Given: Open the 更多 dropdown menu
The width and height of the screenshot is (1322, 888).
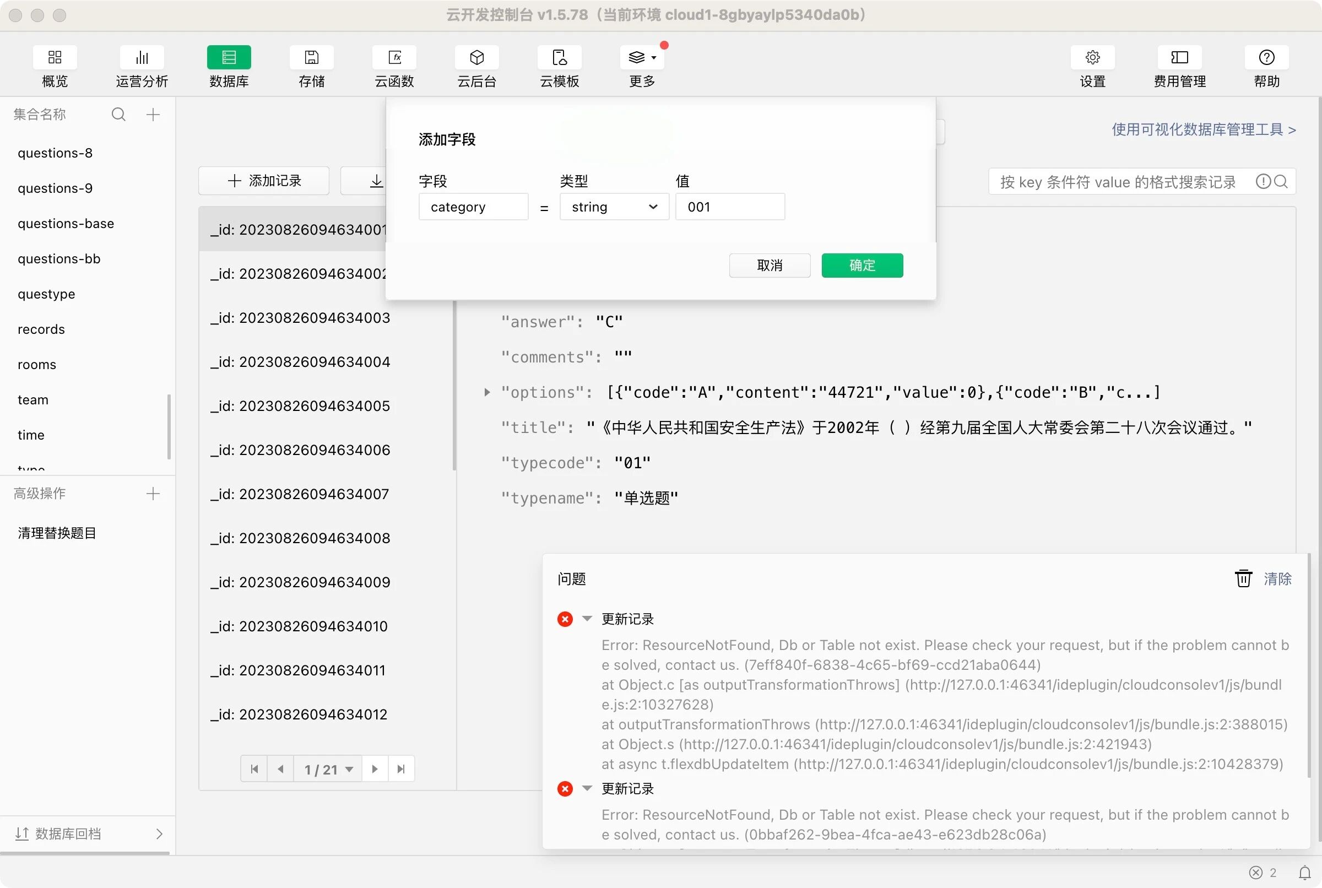Looking at the screenshot, I should click(642, 57).
